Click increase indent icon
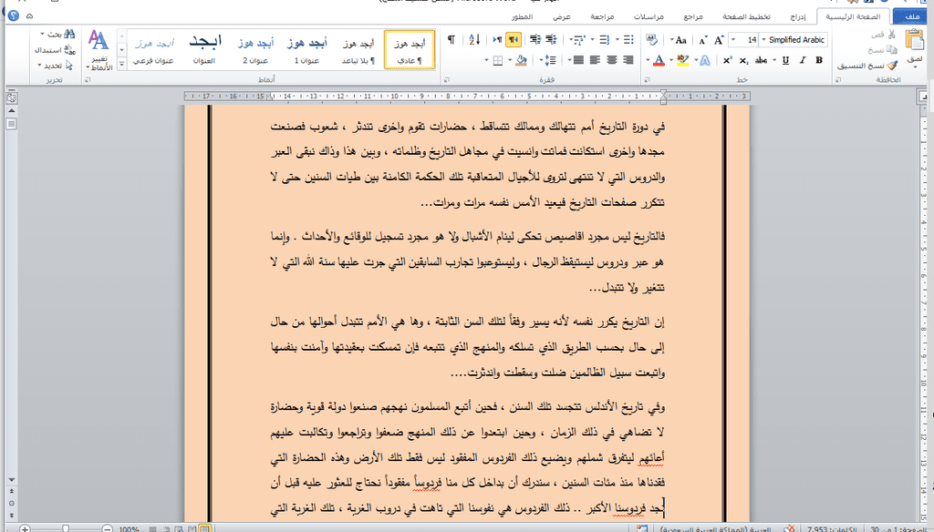The width and height of the screenshot is (934, 532). 535,40
